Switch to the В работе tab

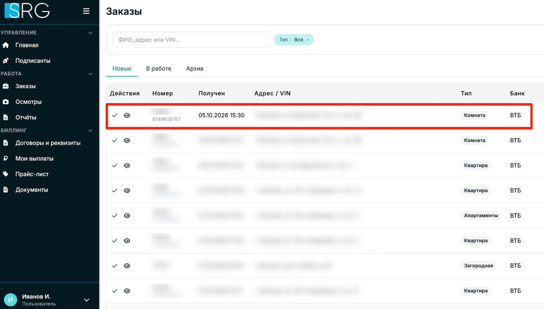point(159,68)
